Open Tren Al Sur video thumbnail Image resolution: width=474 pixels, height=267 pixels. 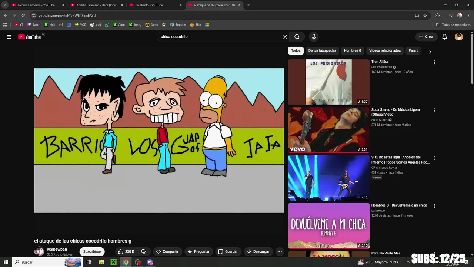[x=329, y=82]
